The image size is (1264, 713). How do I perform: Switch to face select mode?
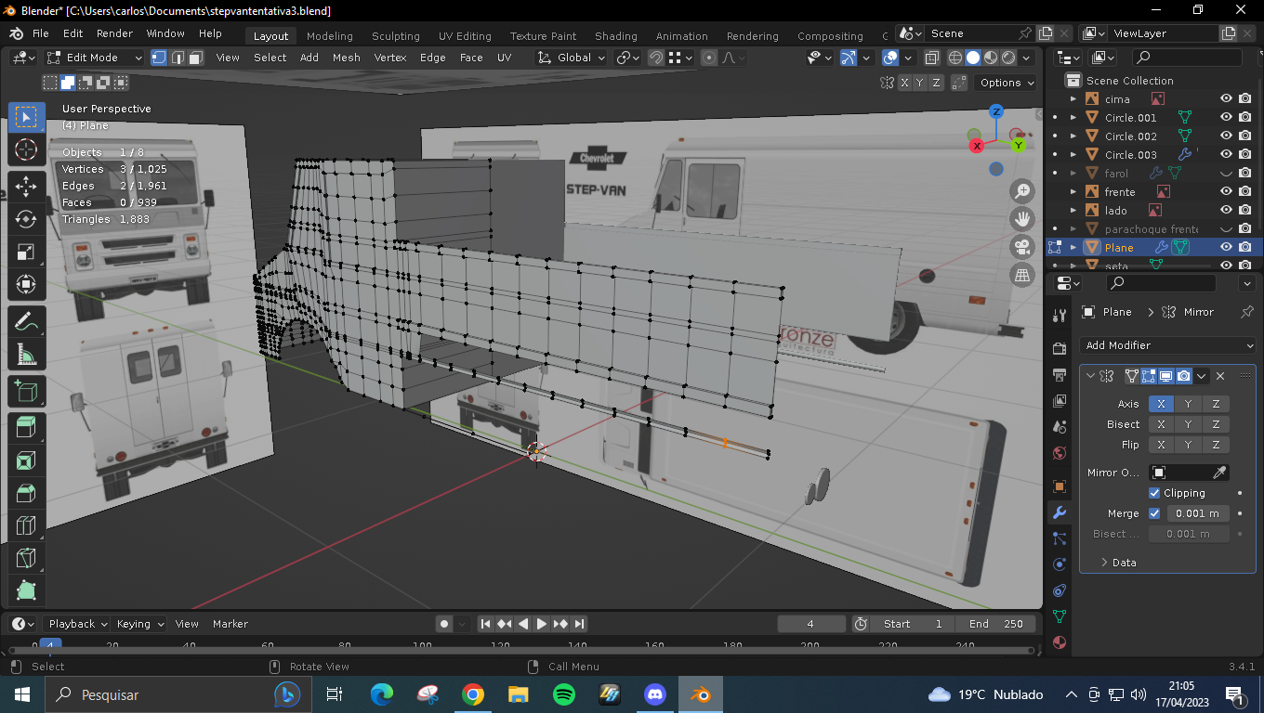(196, 58)
